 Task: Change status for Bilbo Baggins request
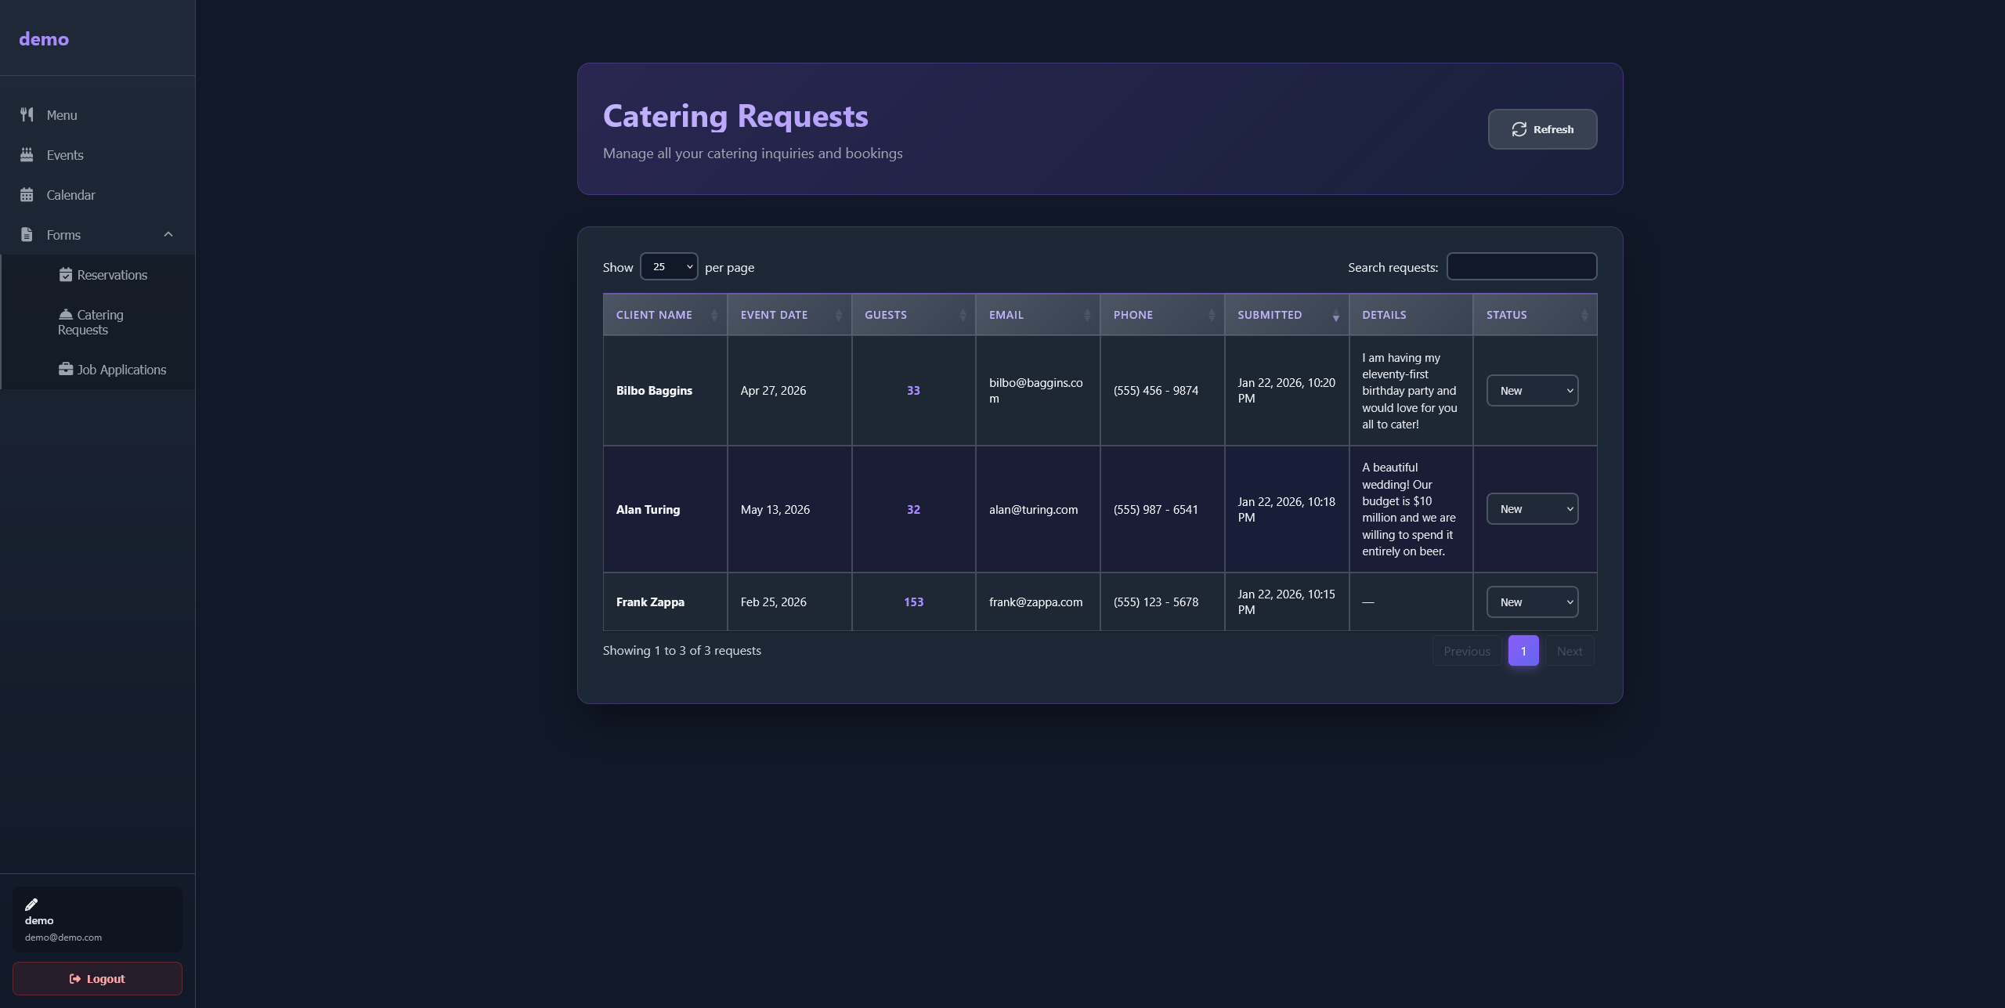click(x=1531, y=390)
